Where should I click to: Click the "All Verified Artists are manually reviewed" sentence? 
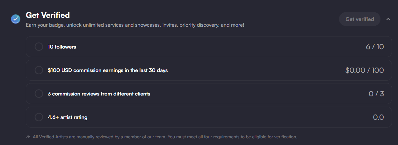[99, 137]
